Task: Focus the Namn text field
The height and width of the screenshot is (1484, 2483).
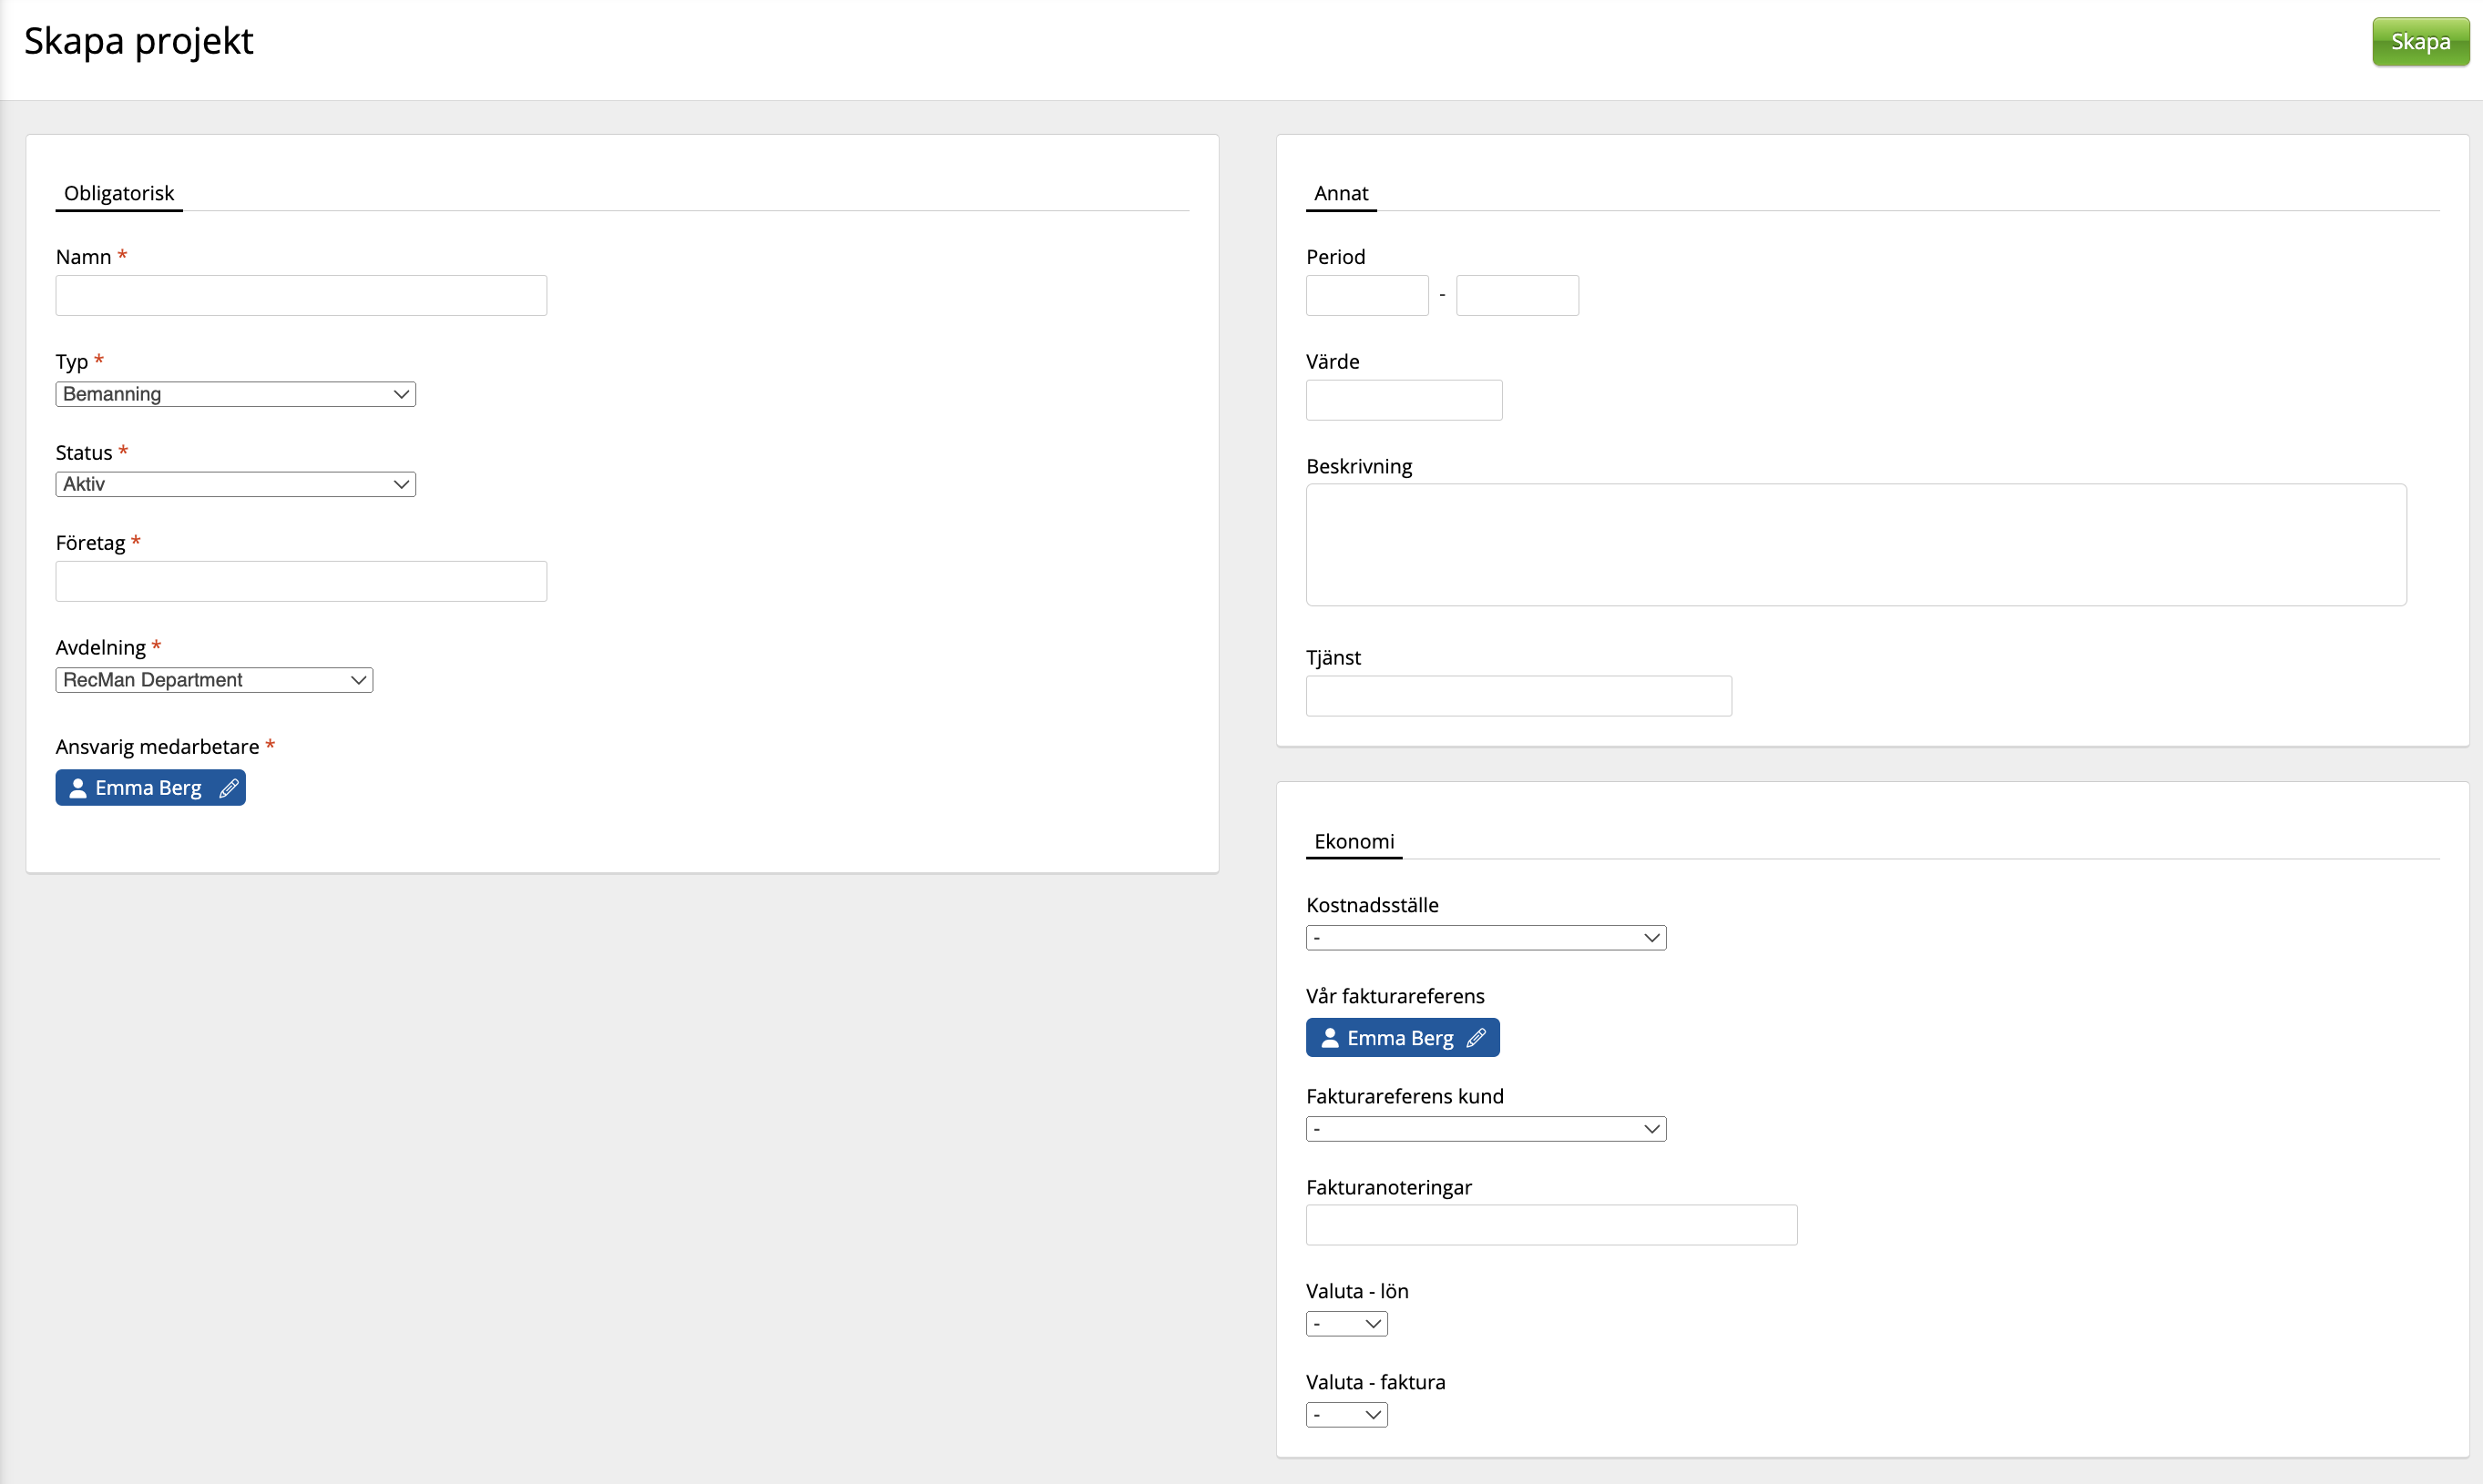Action: pos(300,296)
